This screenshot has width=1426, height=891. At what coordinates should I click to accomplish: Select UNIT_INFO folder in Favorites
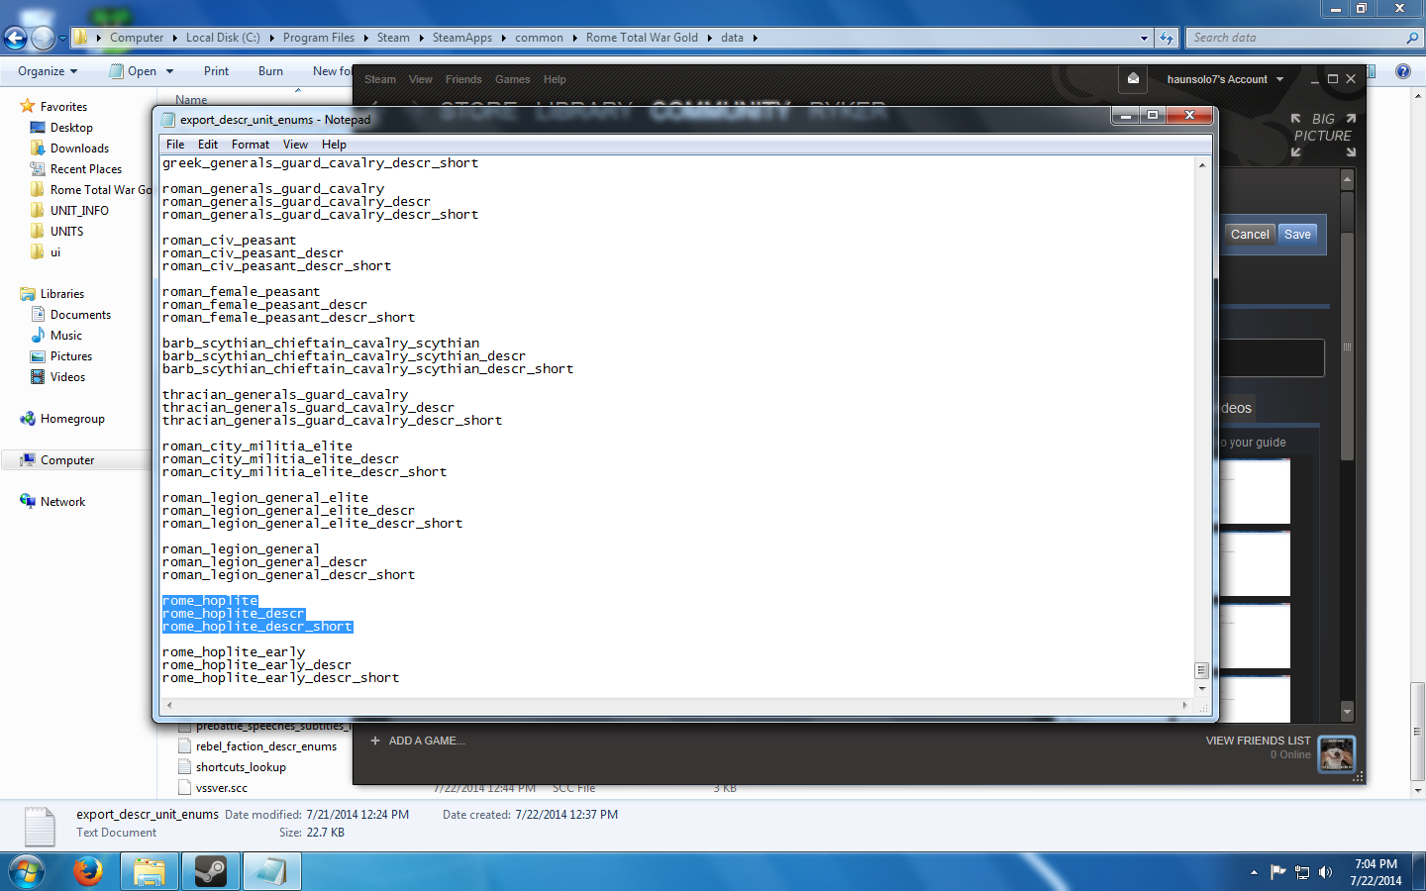point(79,211)
